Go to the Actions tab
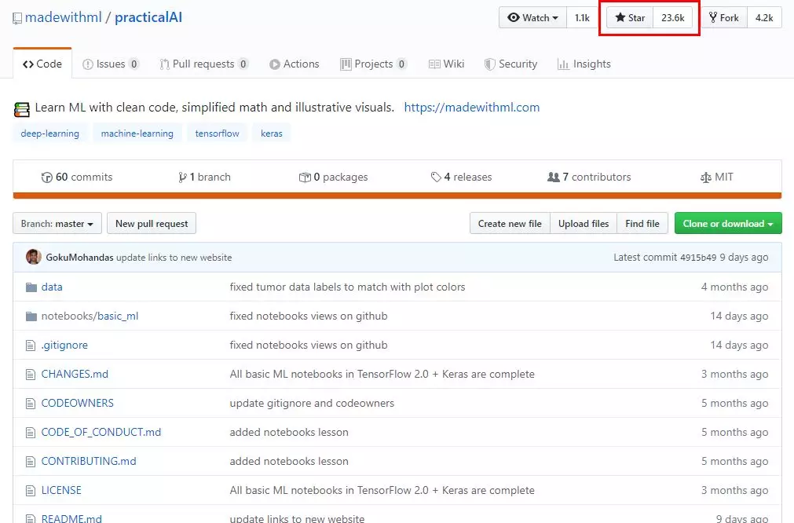794x523 pixels. (x=295, y=64)
